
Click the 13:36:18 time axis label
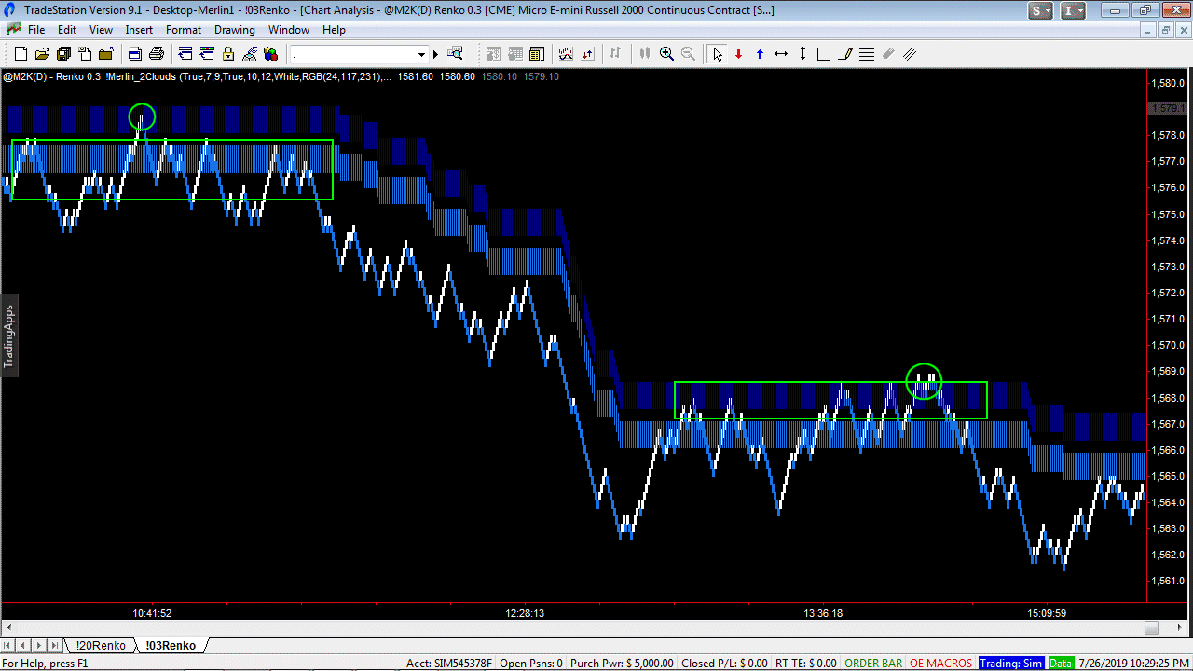tap(823, 613)
